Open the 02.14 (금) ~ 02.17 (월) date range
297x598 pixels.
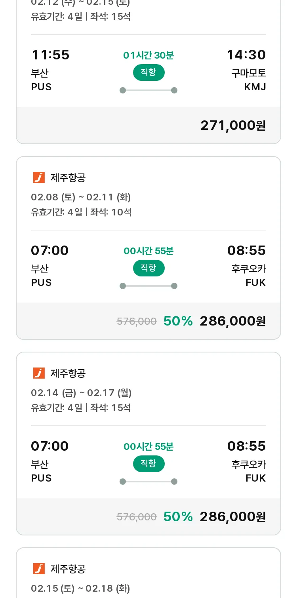[81, 392]
